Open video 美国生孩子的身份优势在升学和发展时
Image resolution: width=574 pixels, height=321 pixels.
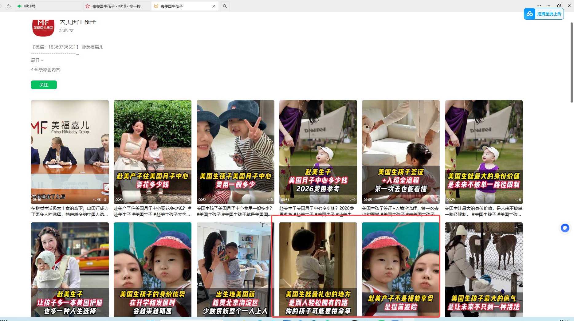(x=152, y=269)
